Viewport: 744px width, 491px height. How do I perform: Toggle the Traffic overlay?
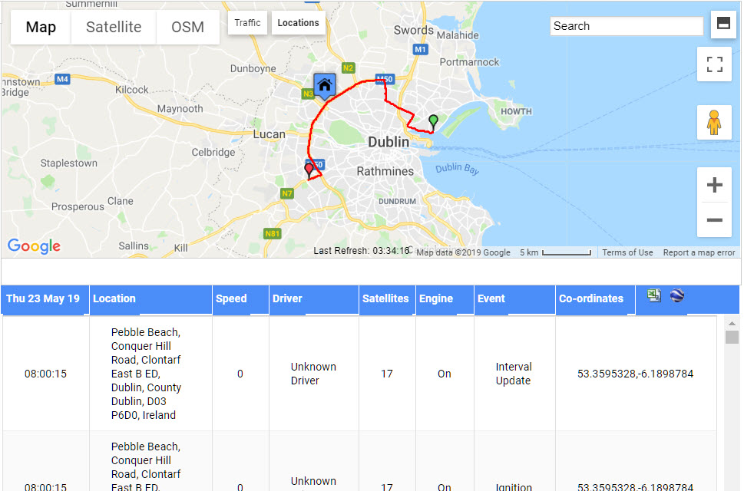point(247,23)
